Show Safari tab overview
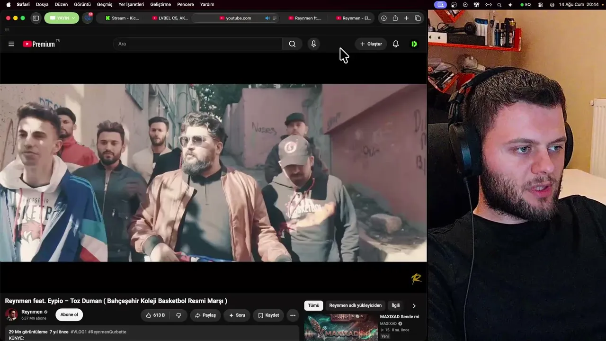Image resolution: width=606 pixels, height=341 pixels. (x=418, y=18)
